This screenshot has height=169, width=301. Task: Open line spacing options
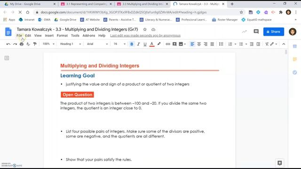[221, 44]
